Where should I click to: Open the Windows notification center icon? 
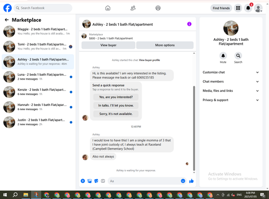tap(263, 195)
